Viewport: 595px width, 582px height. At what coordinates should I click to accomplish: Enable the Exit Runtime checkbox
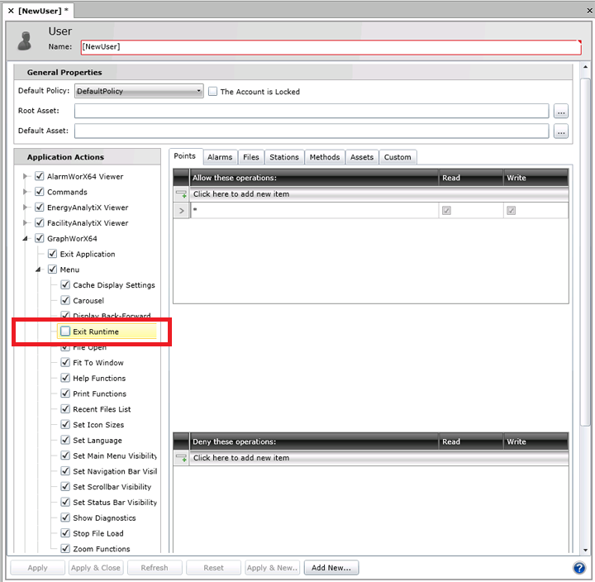click(x=65, y=332)
